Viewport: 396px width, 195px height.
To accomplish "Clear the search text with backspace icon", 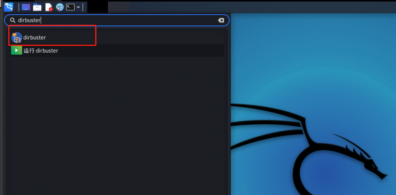I will tap(221, 20).
